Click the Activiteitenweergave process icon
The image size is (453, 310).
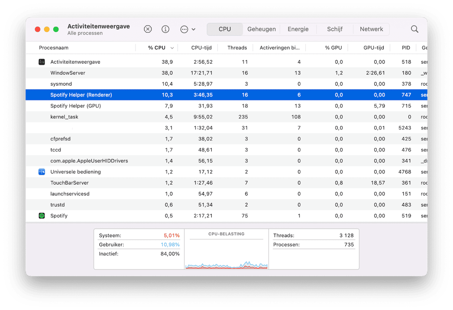42,62
